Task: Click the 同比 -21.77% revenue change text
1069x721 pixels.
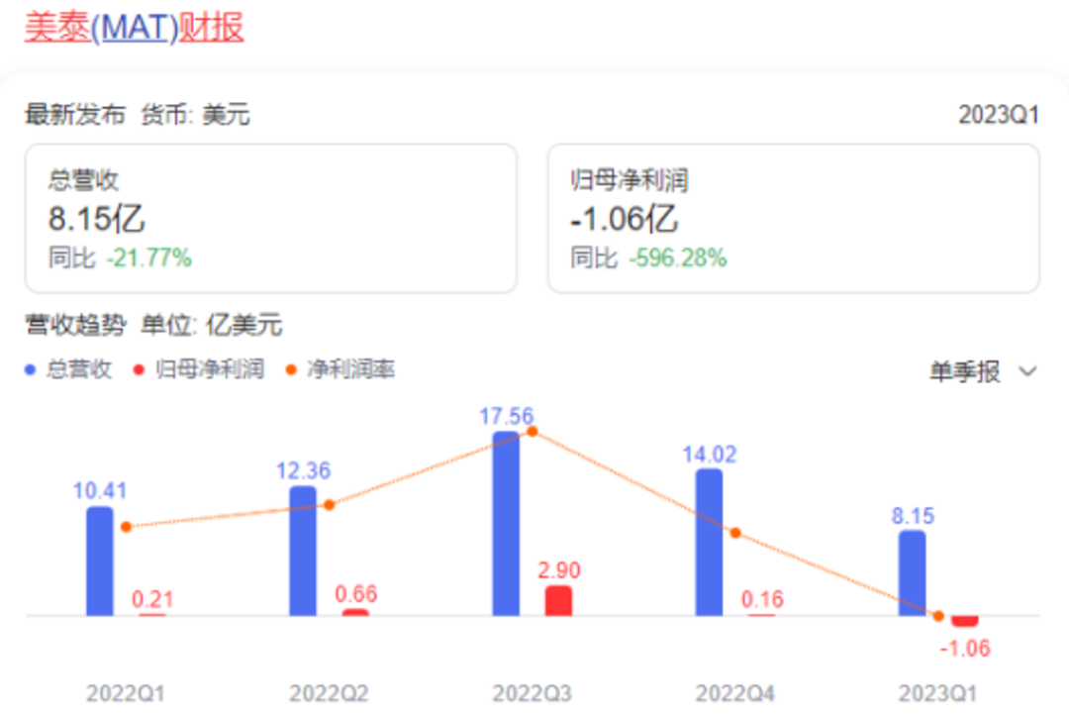Action: (x=120, y=258)
